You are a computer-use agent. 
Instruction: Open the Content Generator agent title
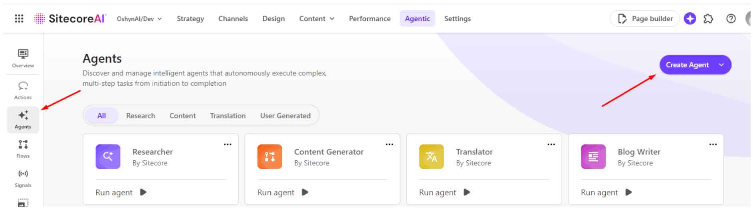[329, 152]
